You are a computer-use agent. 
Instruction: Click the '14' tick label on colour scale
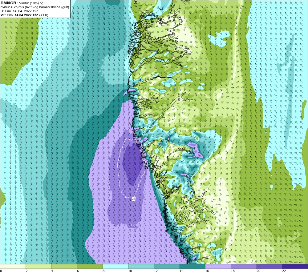pyautogui.click(x=181, y=271)
